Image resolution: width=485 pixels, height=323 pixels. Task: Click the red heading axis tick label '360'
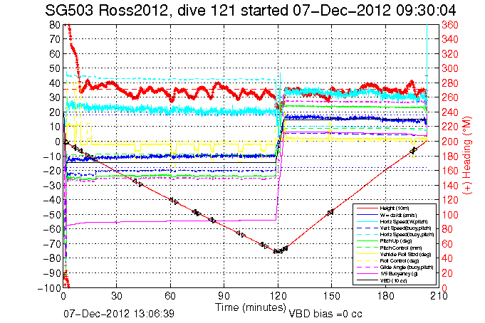(x=450, y=25)
